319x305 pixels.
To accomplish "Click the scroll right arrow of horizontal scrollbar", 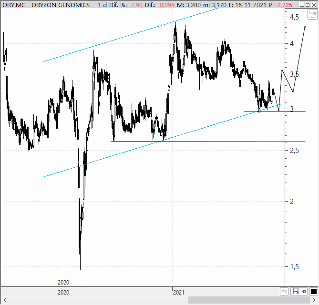I will pos(314,300).
